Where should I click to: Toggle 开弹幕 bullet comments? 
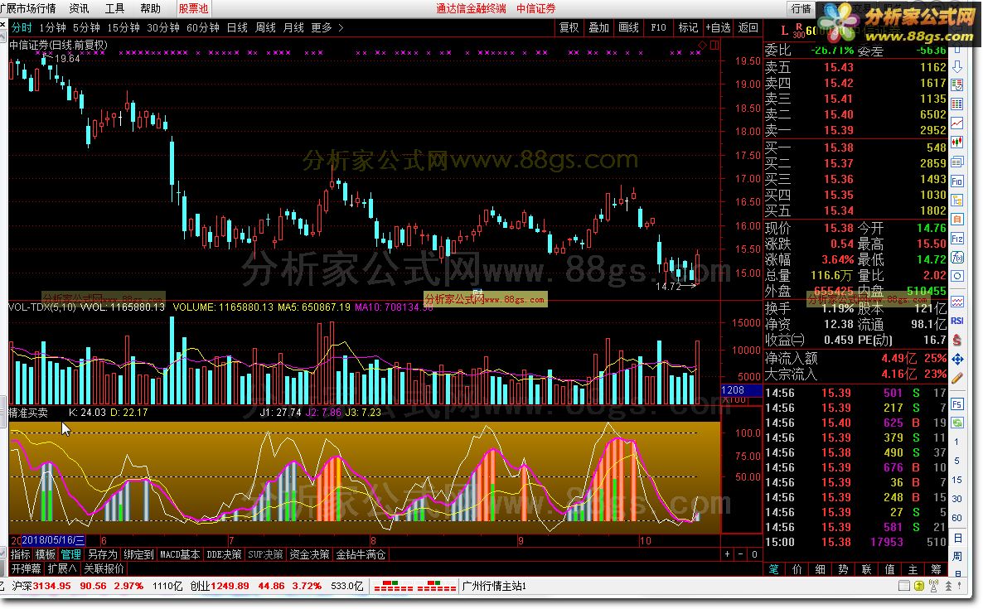click(x=26, y=569)
